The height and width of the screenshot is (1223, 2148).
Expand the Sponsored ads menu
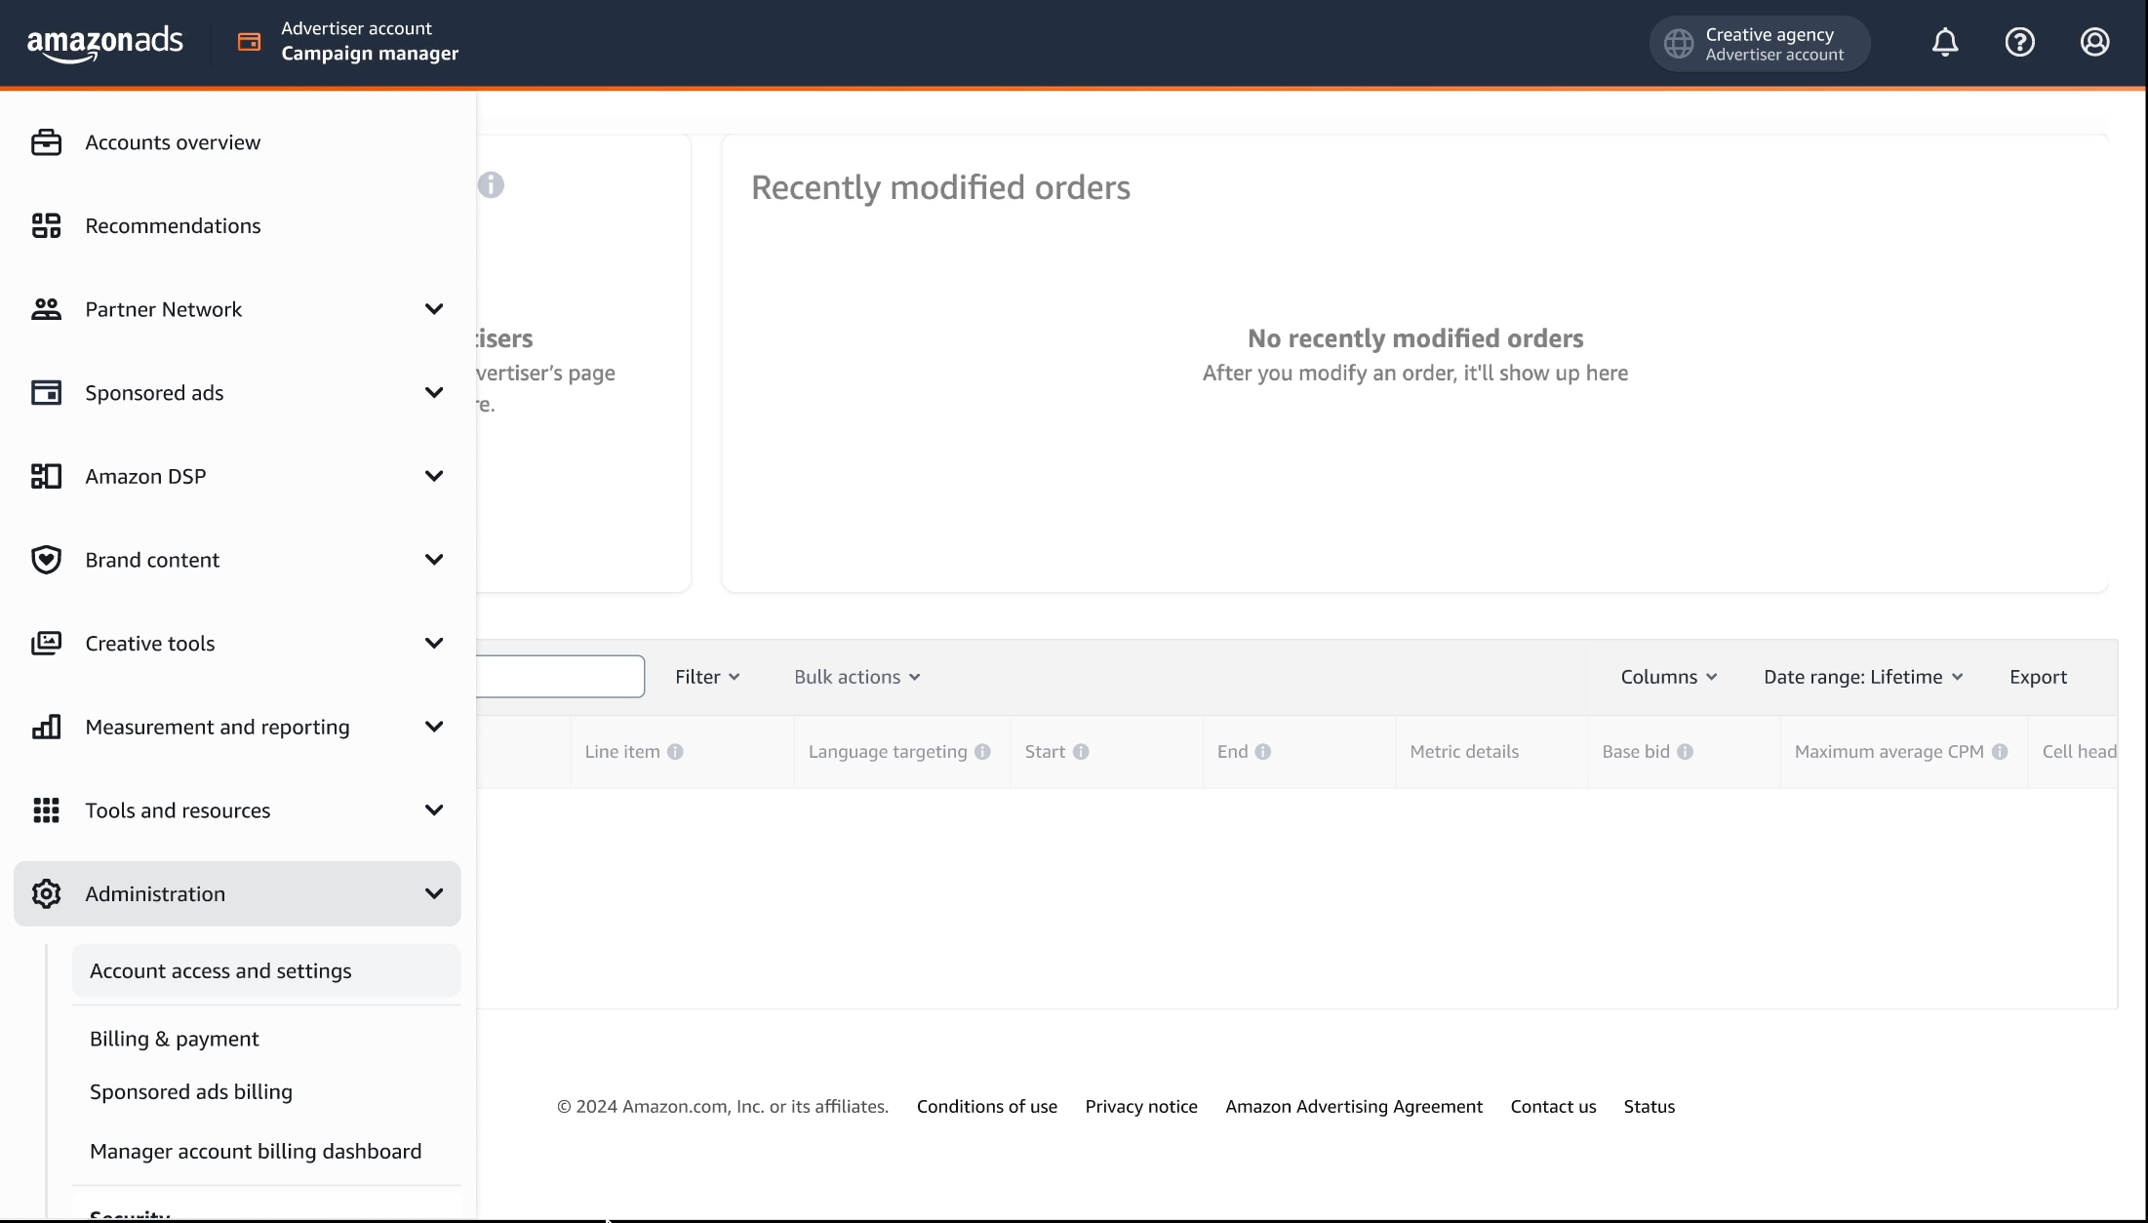(x=435, y=392)
